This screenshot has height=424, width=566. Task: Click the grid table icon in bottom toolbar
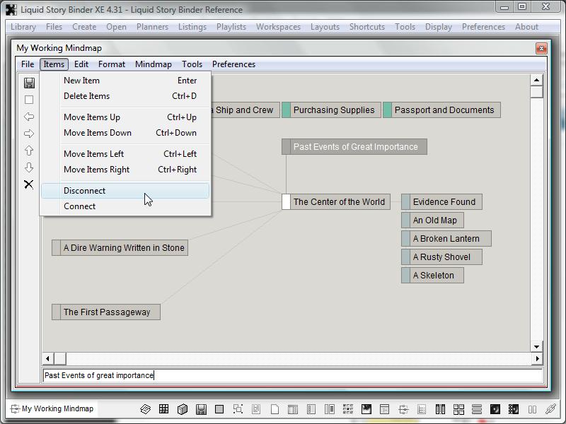(163, 409)
